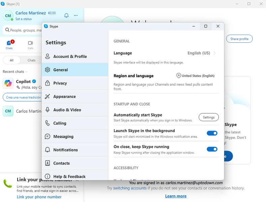Minimize the Settings dialog window
Image resolution: width=266 pixels, height=202 pixels.
(194, 26)
